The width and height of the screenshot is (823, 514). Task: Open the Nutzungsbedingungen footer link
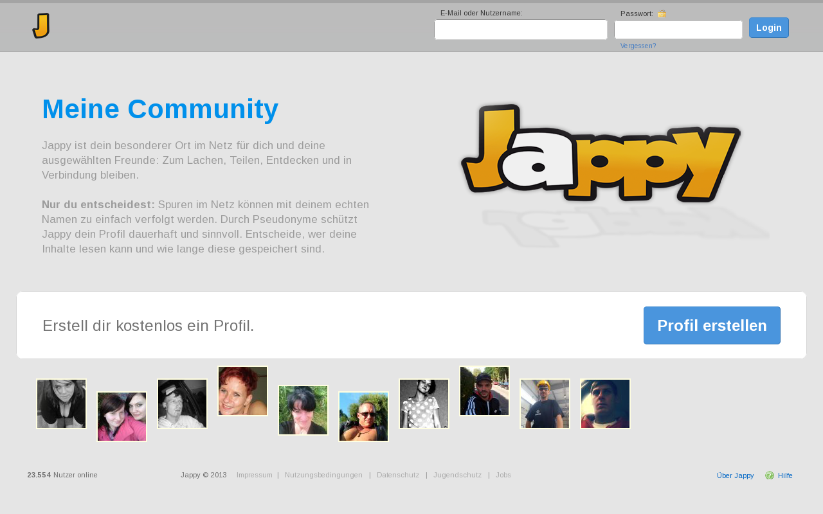click(323, 475)
